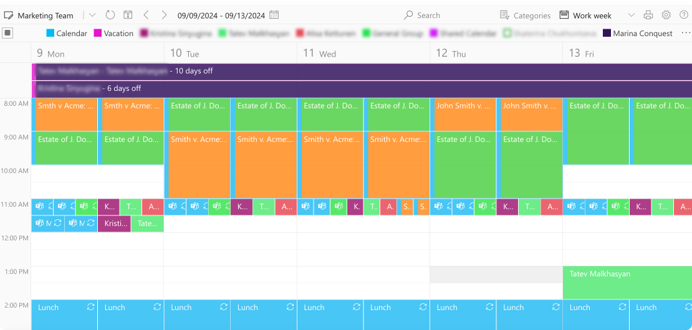This screenshot has width=692, height=330.
Task: Open the purple Kristi... event on Monday
Action: 114,224
